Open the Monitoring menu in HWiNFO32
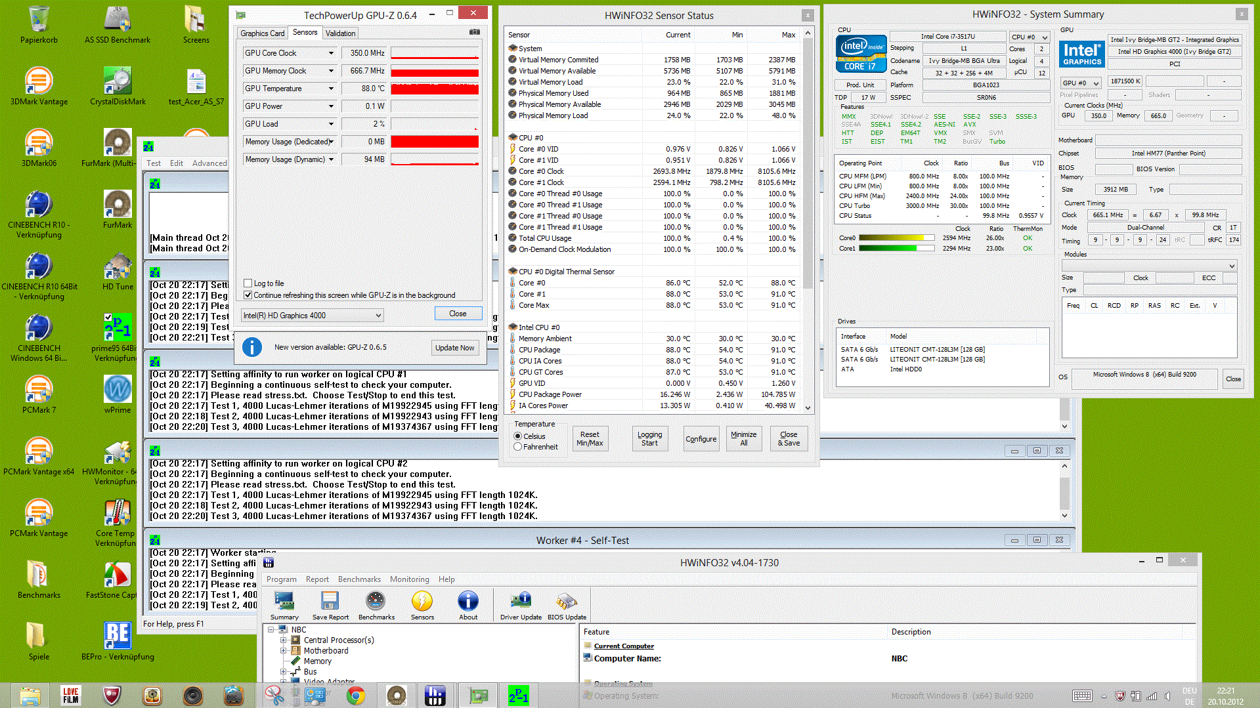Viewport: 1260px width, 708px height. 410,579
